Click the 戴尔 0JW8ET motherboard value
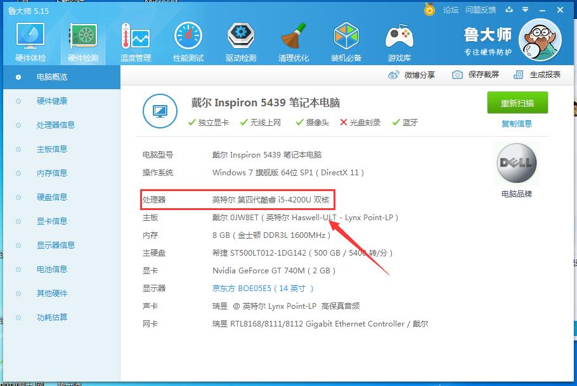Image resolution: width=577 pixels, height=386 pixels. pos(305,218)
